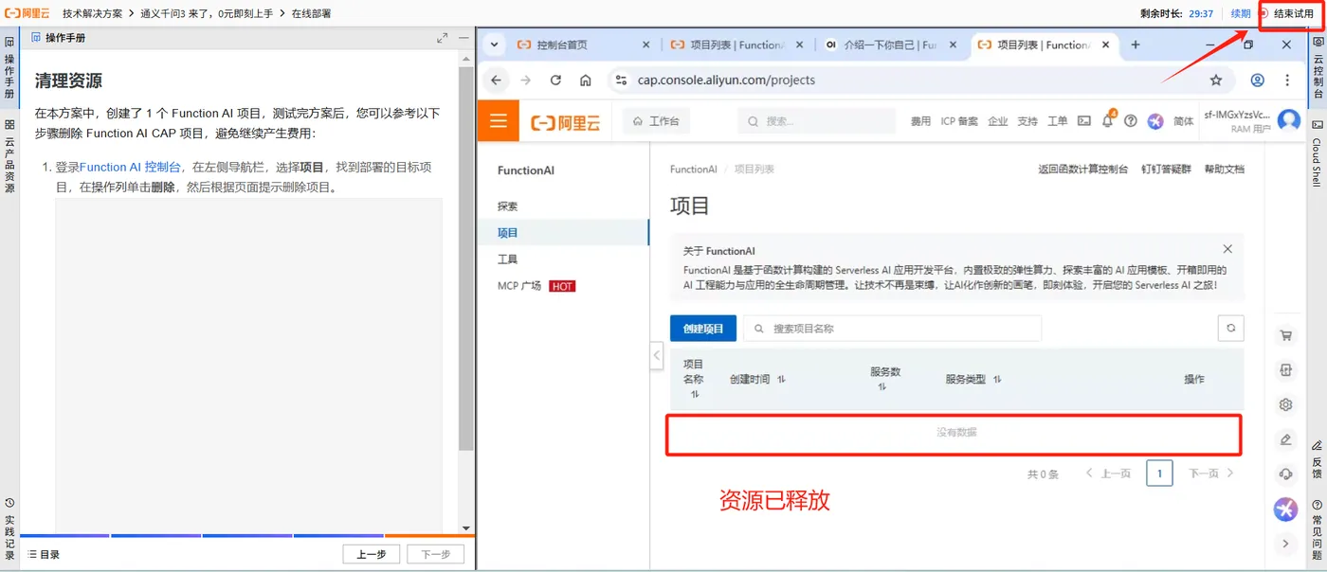Viewport: 1327px width, 572px height.
Task: Open the 简体 language selector
Action: click(1184, 121)
